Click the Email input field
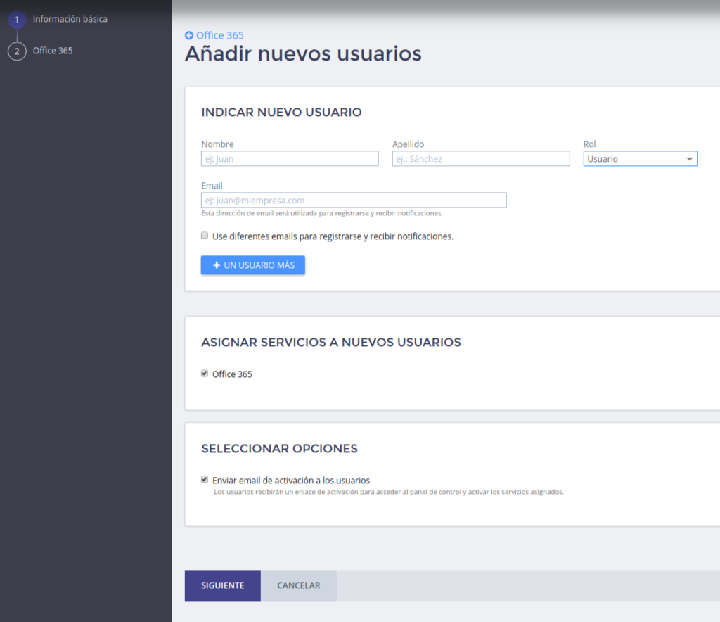Viewport: 720px width, 622px height. point(354,201)
